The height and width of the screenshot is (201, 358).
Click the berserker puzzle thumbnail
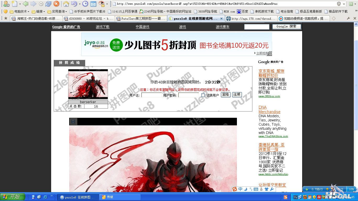(x=88, y=84)
